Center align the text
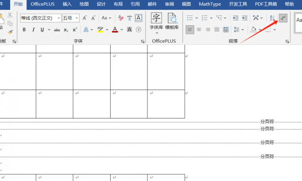 point(199,30)
